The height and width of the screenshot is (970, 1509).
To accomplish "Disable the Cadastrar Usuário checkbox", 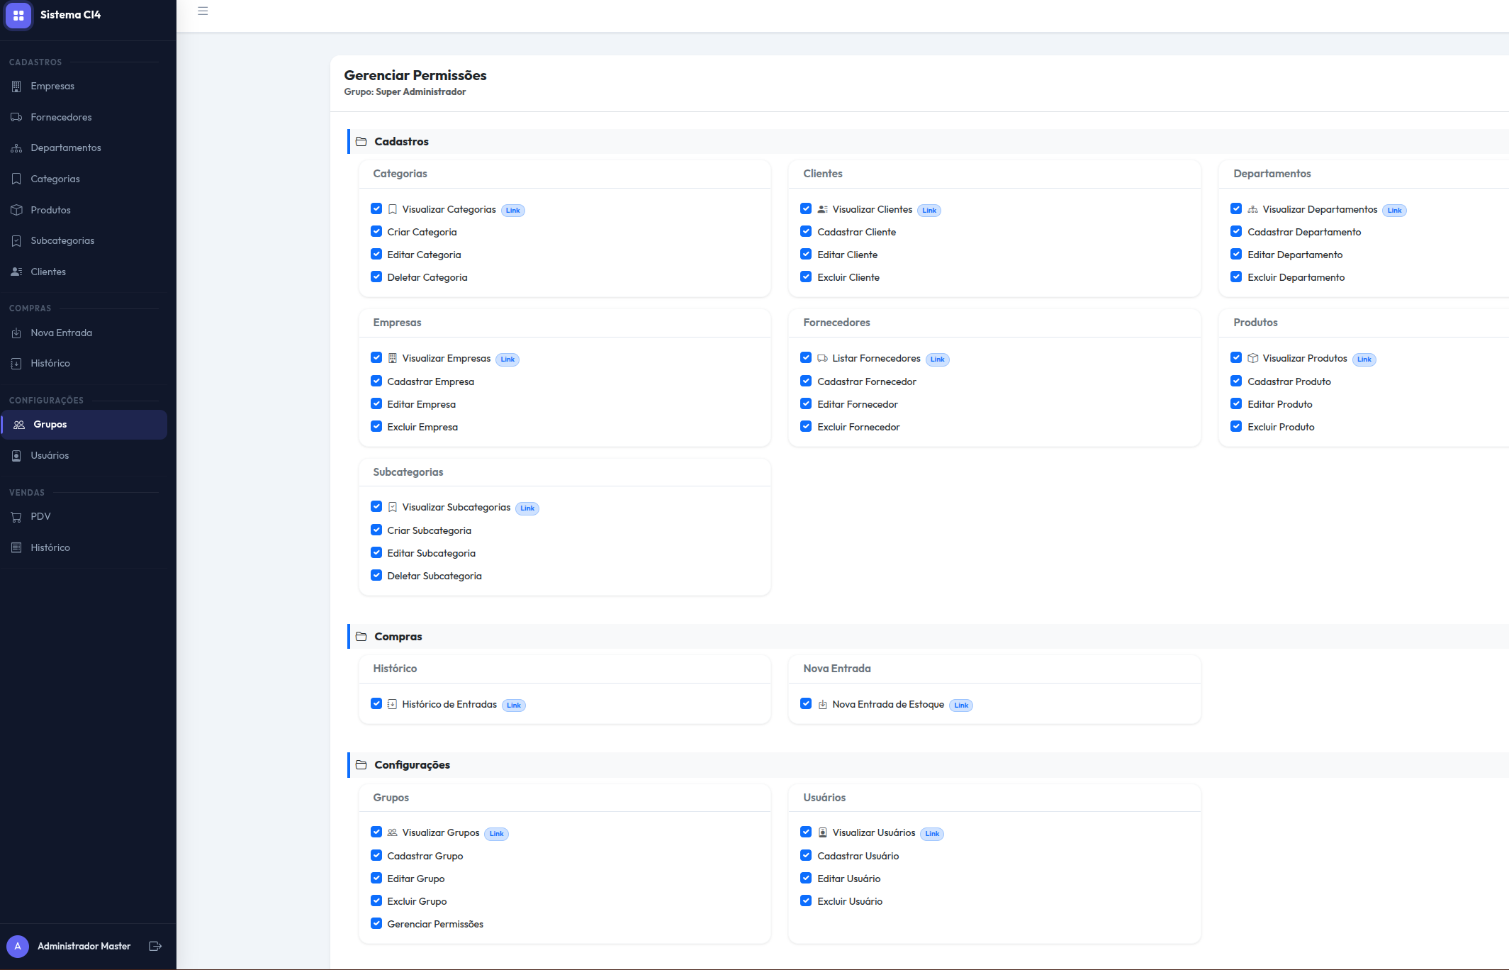I will (806, 856).
